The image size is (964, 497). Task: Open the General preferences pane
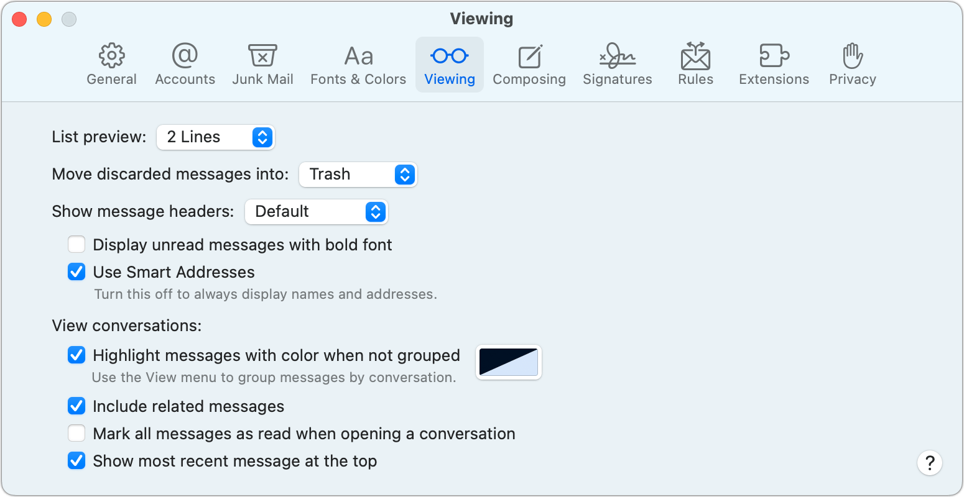(111, 62)
